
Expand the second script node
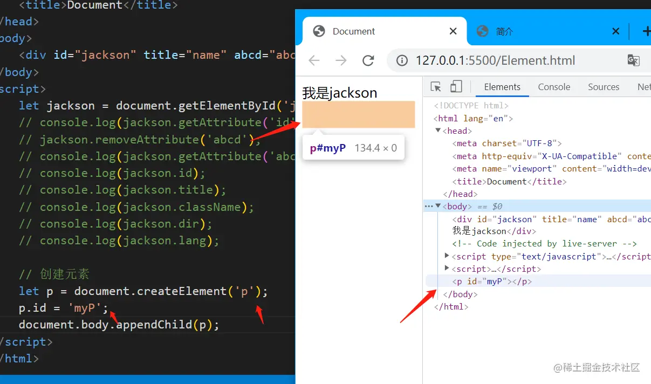(447, 269)
